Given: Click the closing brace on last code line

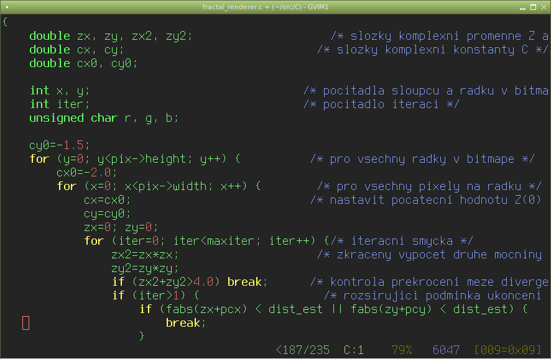Looking at the screenshot, I should (x=142, y=336).
